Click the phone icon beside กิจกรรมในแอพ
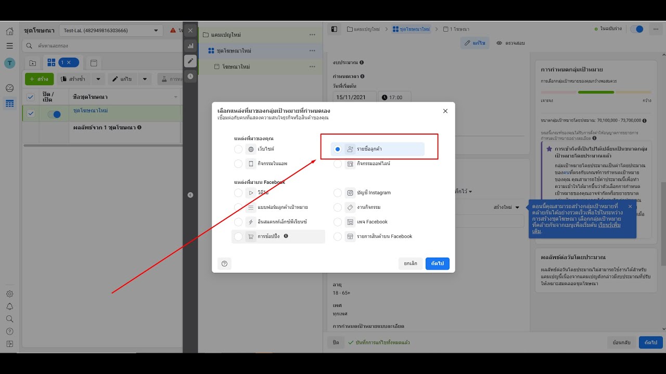 point(251,164)
